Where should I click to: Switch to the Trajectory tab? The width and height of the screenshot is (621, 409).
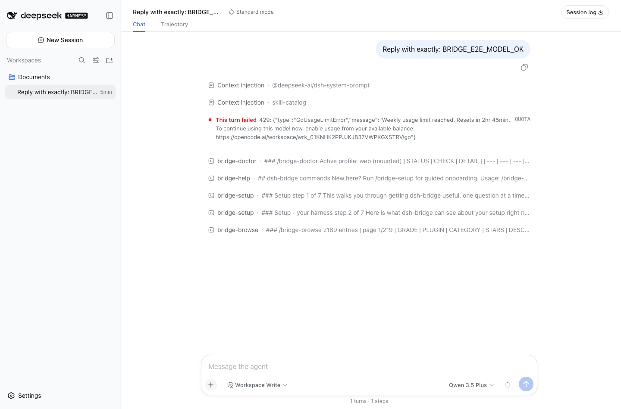[175, 25]
